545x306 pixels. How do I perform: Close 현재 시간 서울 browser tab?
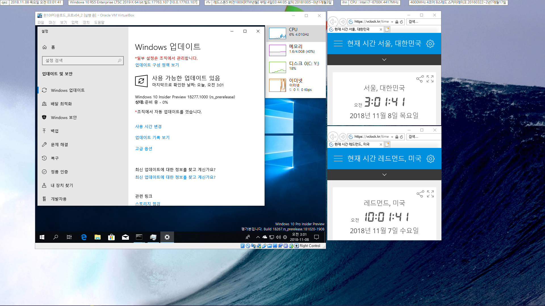381,29
